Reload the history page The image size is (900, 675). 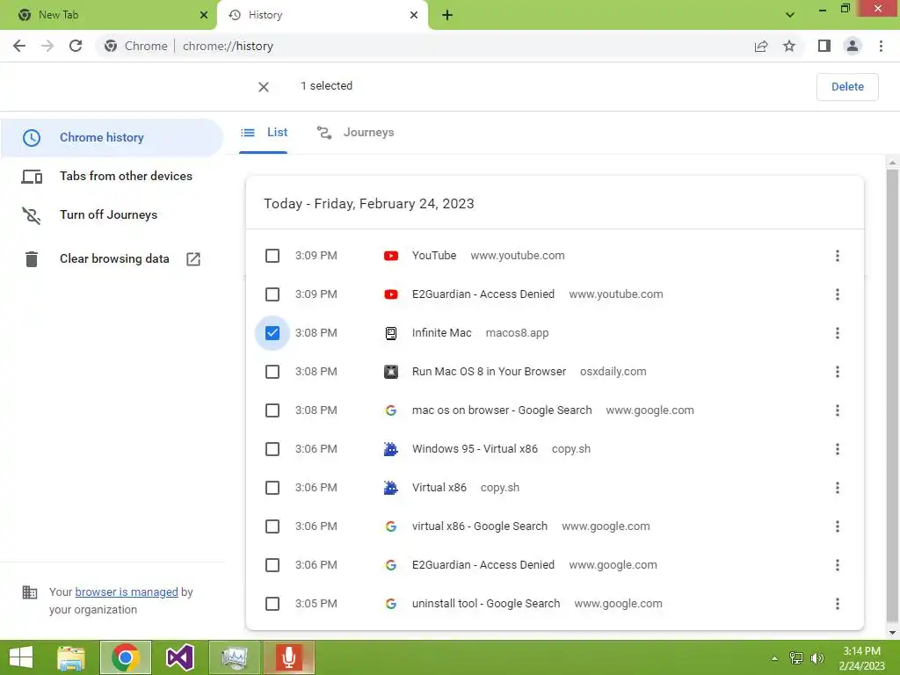coord(76,46)
